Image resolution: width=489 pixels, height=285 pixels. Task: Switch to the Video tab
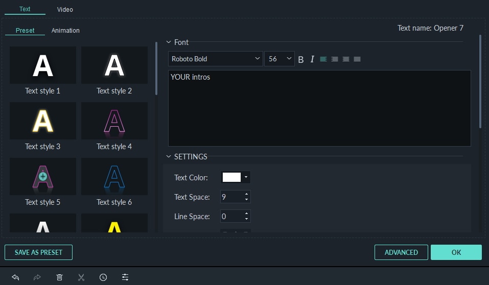65,9
